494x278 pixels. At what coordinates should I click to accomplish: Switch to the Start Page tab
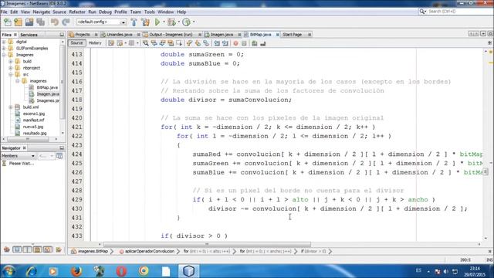[293, 34]
